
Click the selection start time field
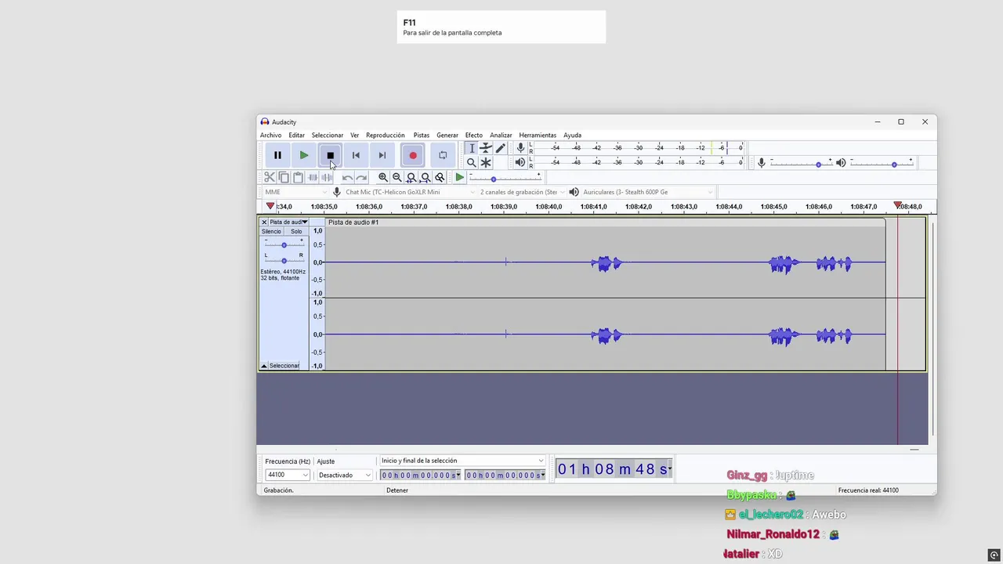pyautogui.click(x=421, y=475)
